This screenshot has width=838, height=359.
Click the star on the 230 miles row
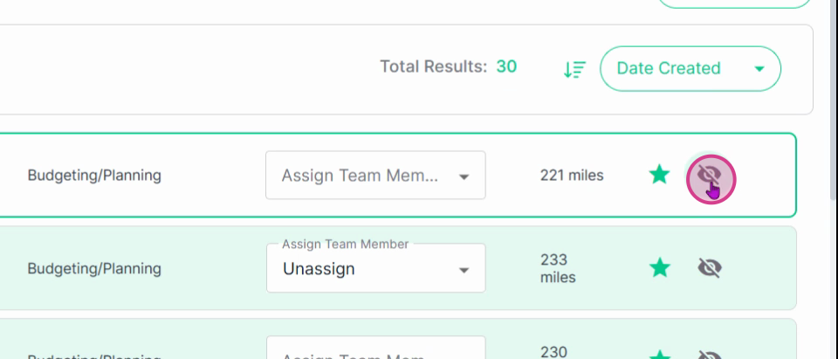click(x=660, y=354)
